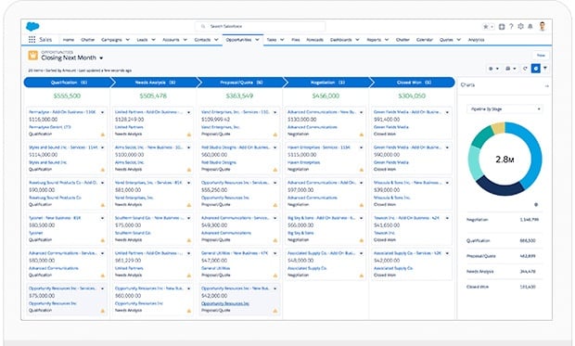Select the Needs Analysis stage header
Screen dimensions: 575x346
(155, 83)
